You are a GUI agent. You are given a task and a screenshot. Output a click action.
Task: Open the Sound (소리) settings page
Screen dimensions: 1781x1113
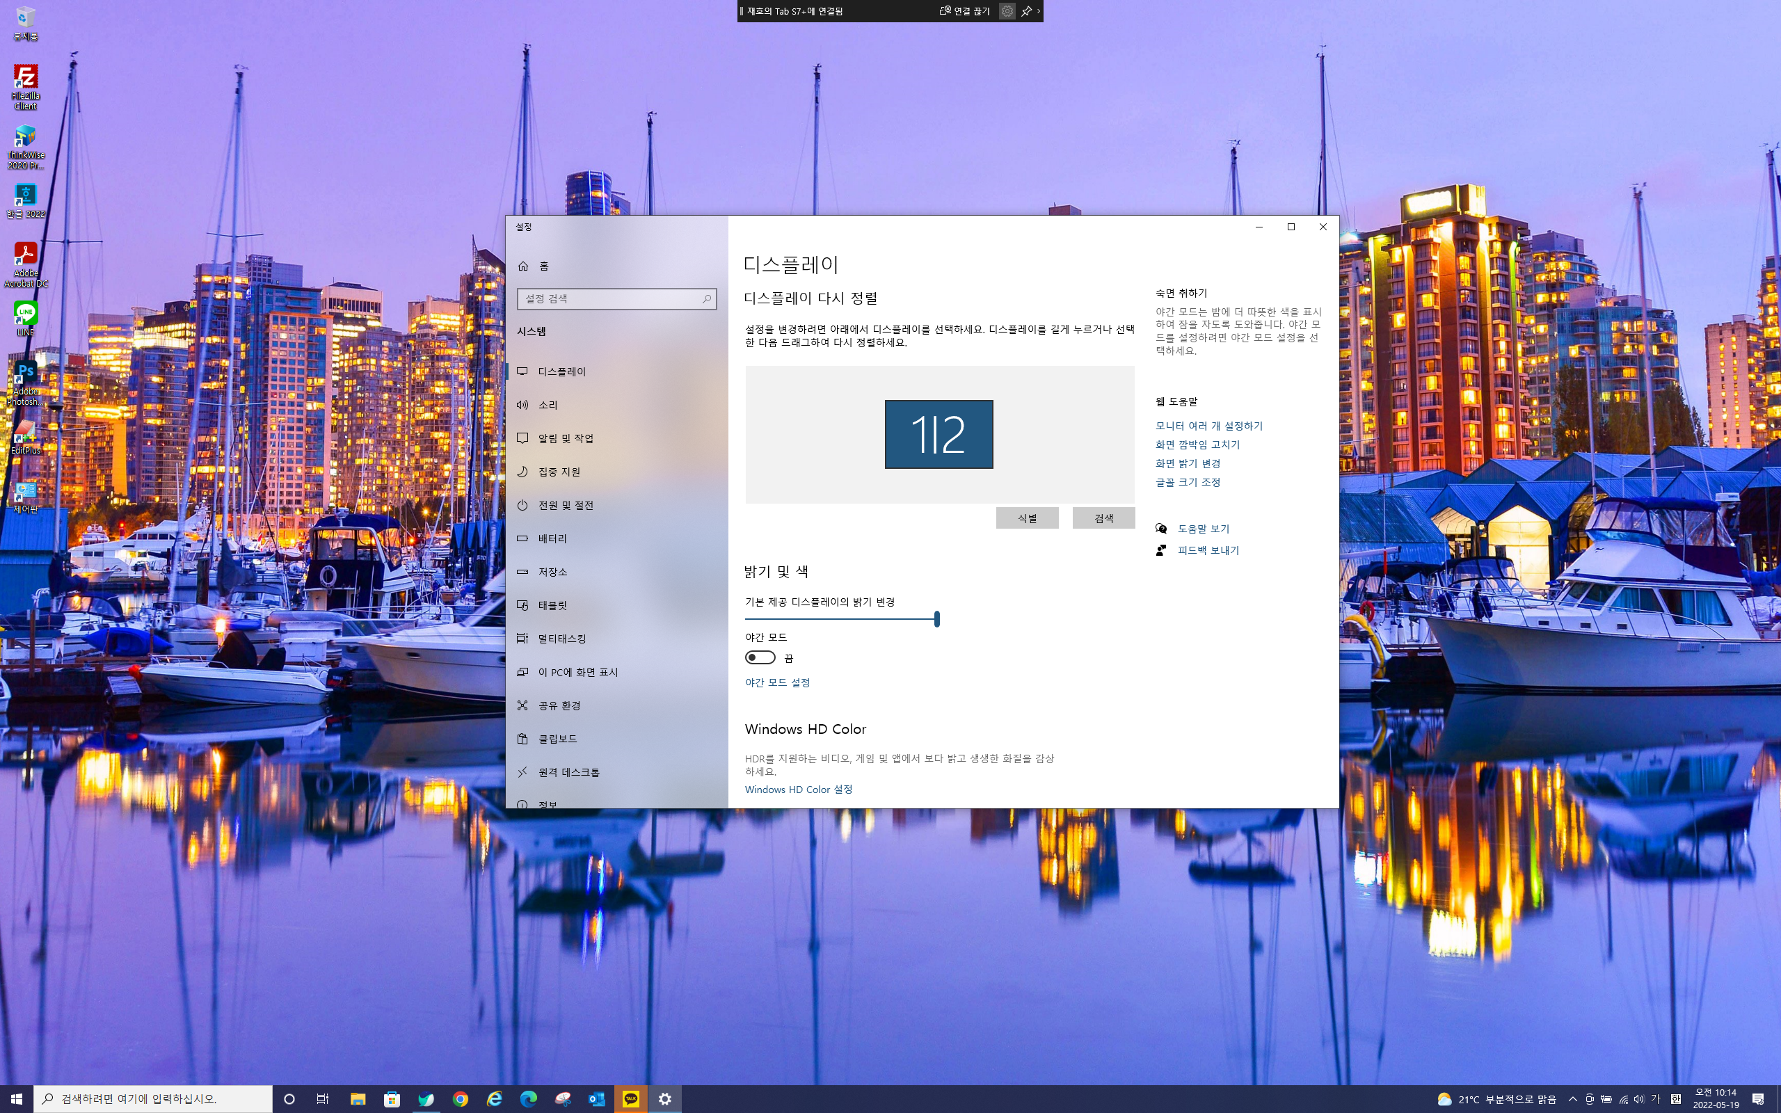click(548, 405)
